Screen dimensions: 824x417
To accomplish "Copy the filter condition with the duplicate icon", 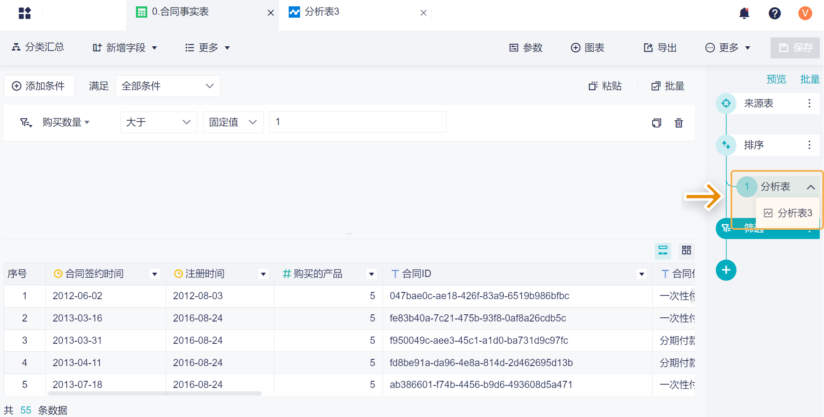I will point(657,122).
